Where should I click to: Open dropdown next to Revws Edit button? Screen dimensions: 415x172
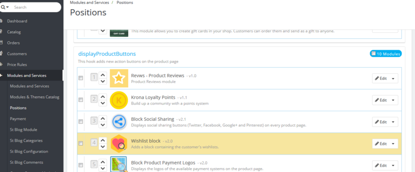tap(393, 78)
